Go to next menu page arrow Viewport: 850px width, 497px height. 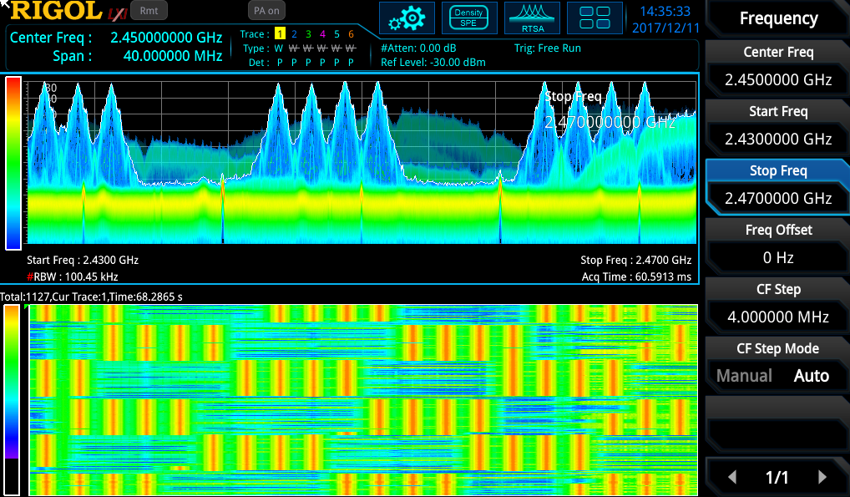click(822, 477)
